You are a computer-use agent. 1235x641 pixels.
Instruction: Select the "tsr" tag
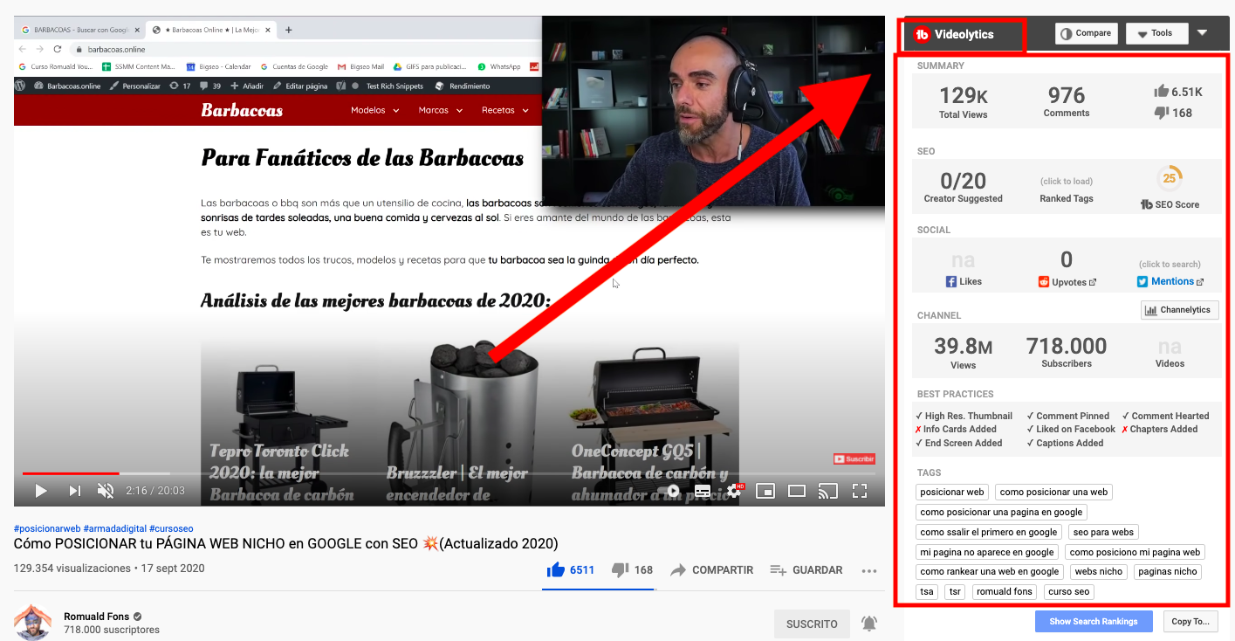point(955,592)
